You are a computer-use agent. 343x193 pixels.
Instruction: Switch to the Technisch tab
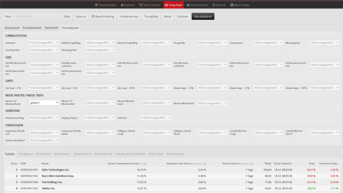[51, 28]
